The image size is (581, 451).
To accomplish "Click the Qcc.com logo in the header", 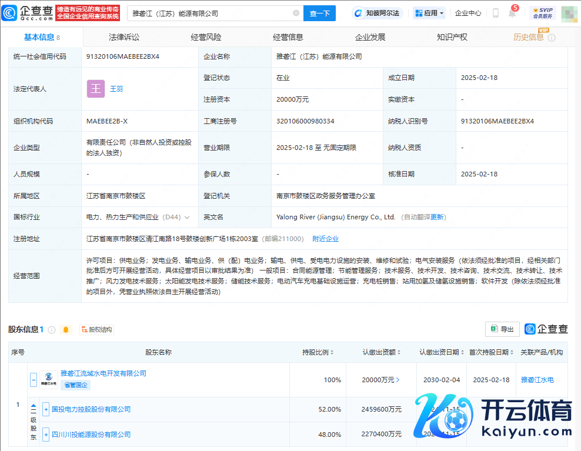I will [x=28, y=12].
